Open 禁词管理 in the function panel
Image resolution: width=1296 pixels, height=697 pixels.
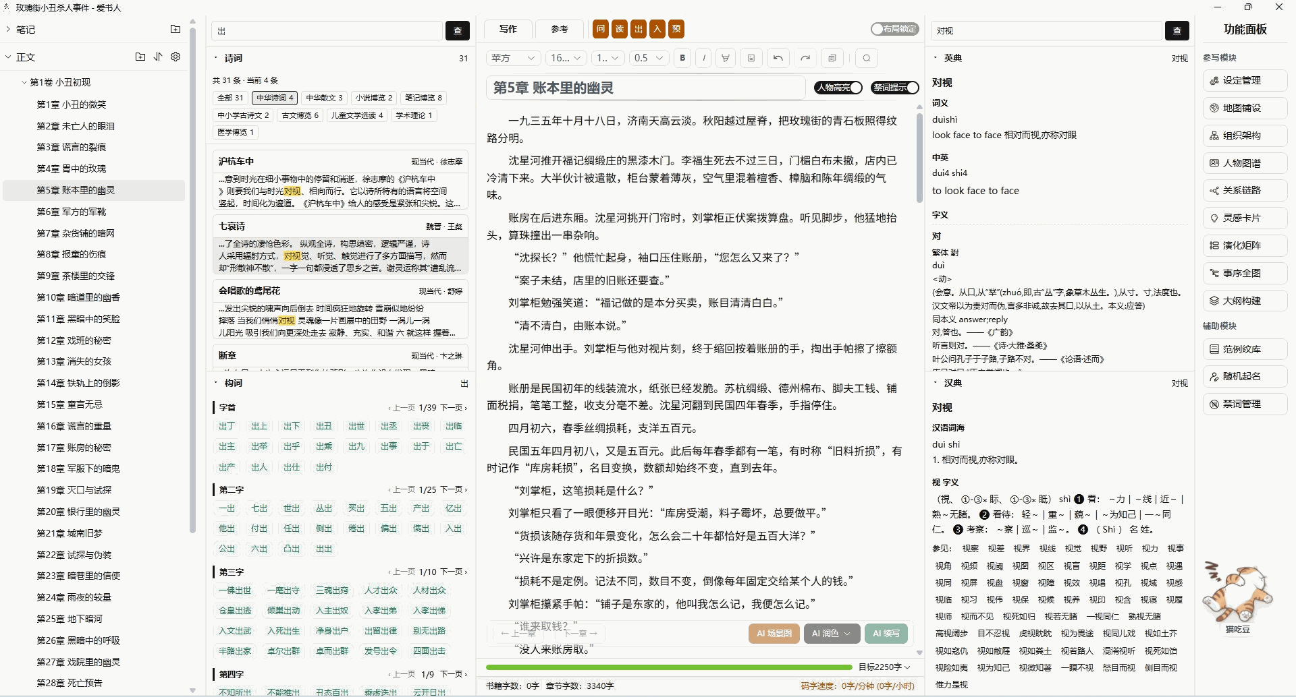pos(1245,404)
